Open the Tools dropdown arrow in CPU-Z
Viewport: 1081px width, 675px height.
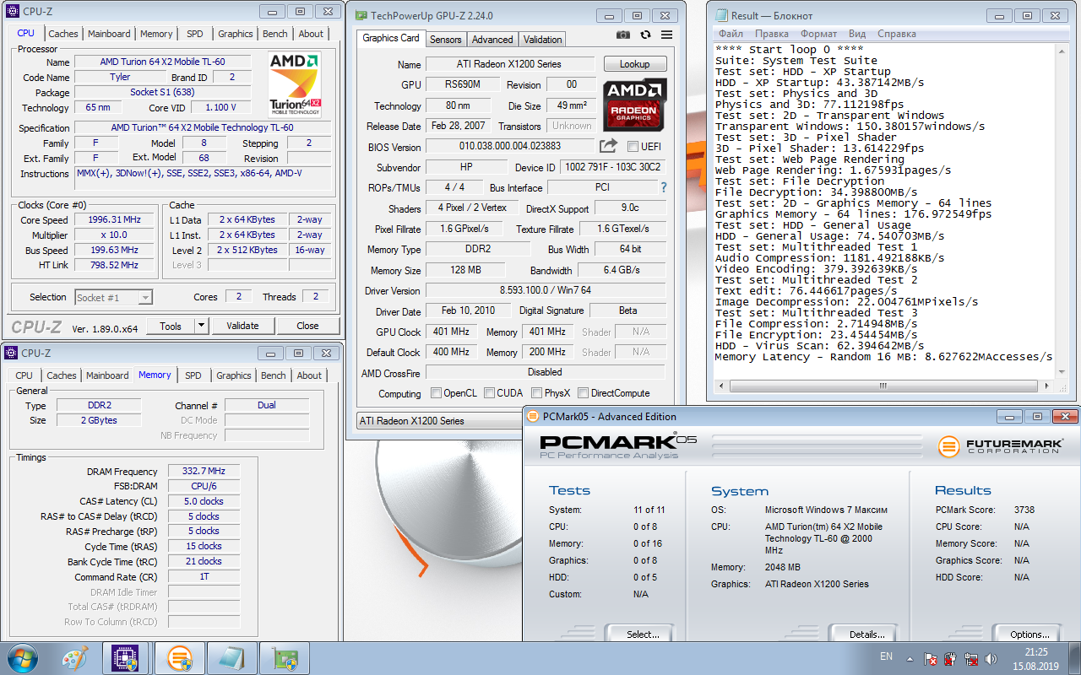click(x=201, y=326)
